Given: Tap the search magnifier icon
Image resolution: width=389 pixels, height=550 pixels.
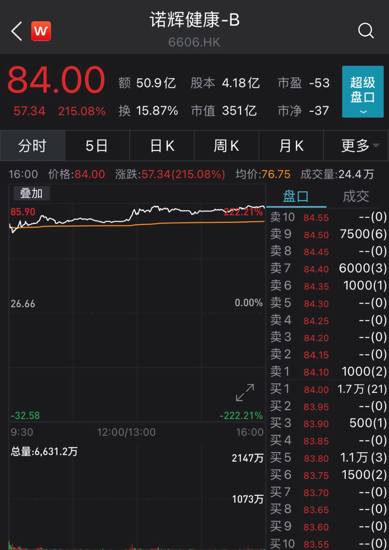Looking at the screenshot, I should pos(366,31).
